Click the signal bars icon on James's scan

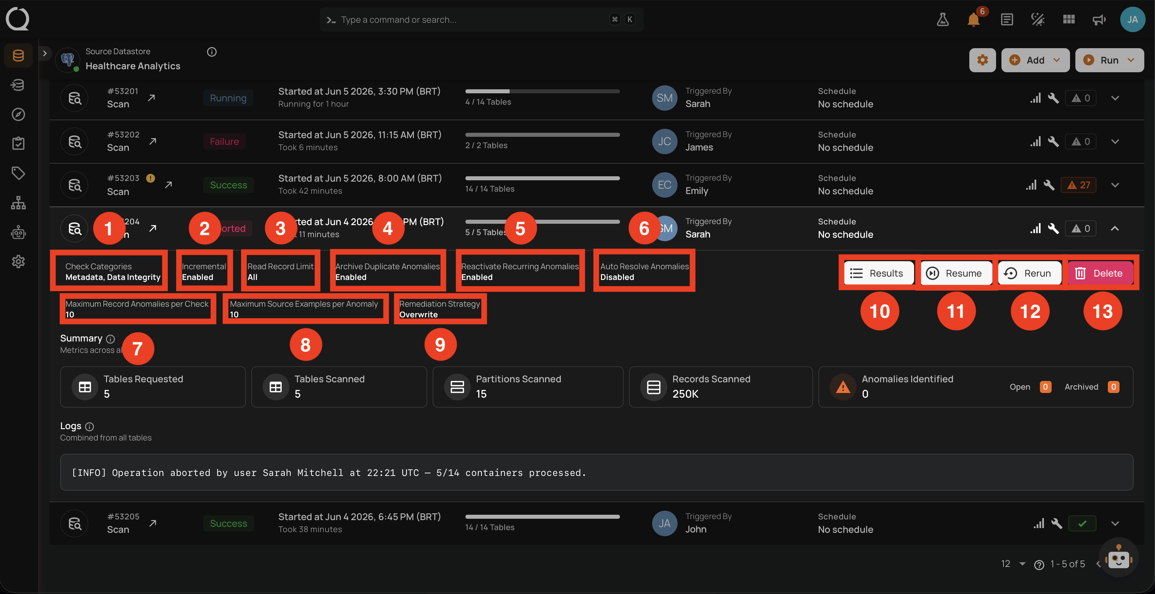(x=1035, y=141)
